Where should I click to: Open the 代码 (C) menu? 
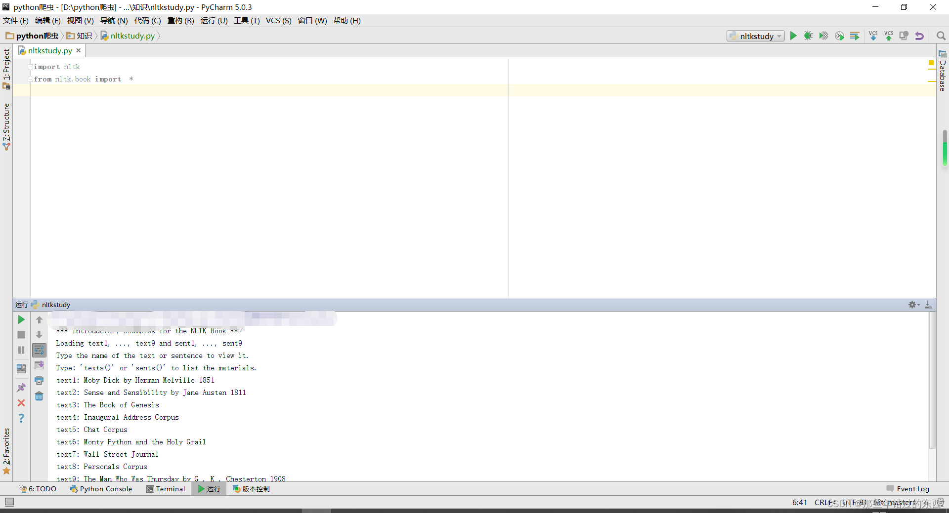[147, 20]
